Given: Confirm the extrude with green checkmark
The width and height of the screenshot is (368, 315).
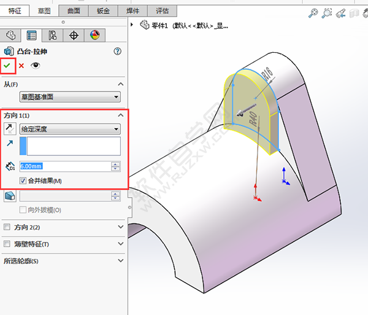Looking at the screenshot, I should [7, 66].
